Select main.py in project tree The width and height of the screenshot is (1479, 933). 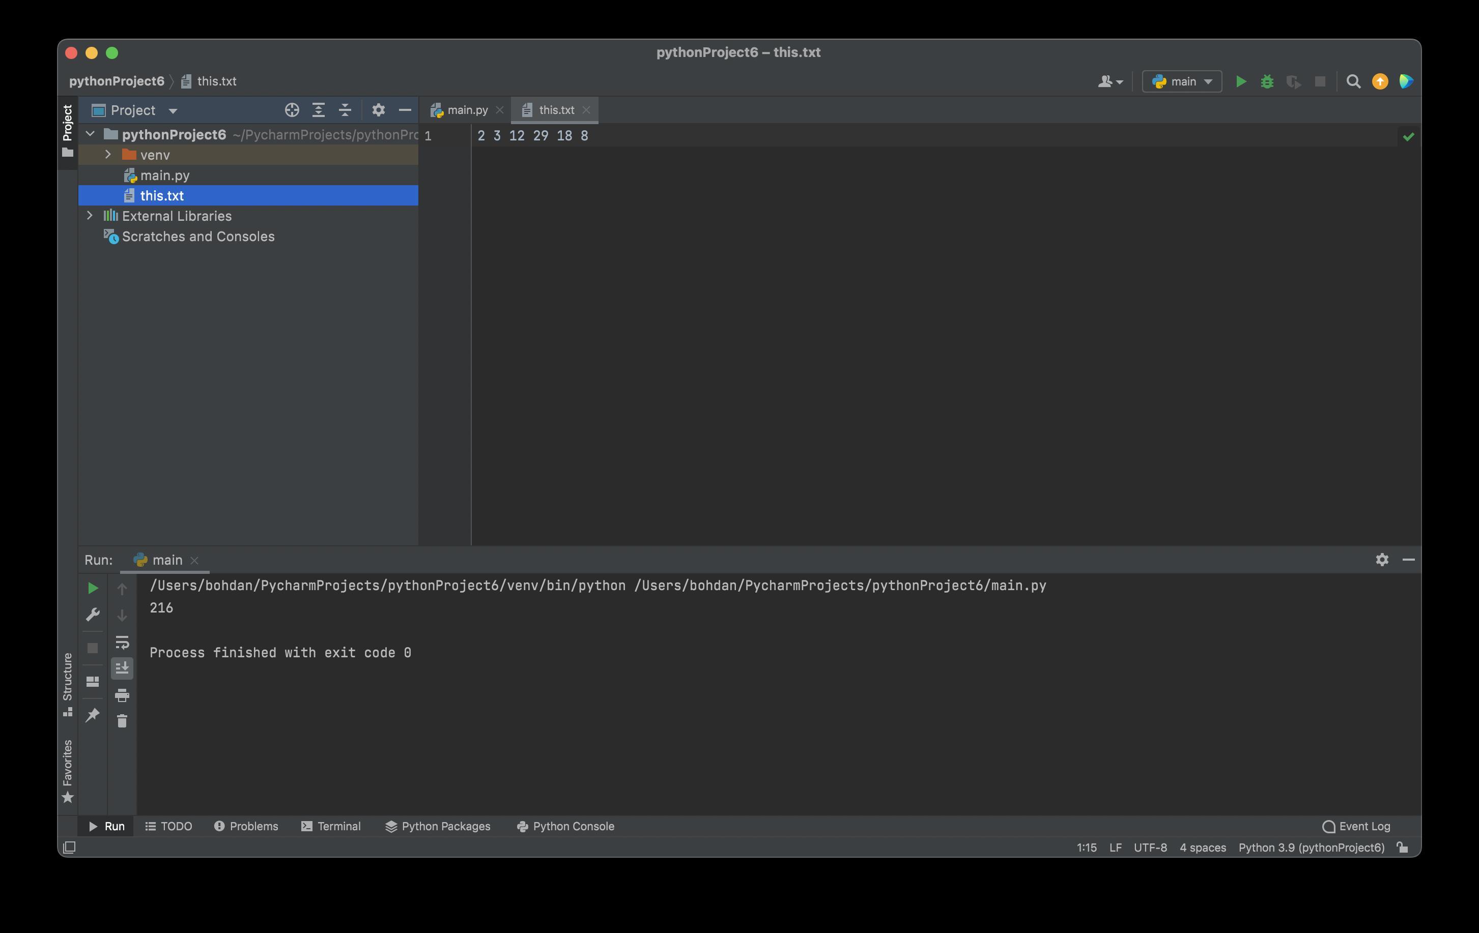pyautogui.click(x=164, y=176)
